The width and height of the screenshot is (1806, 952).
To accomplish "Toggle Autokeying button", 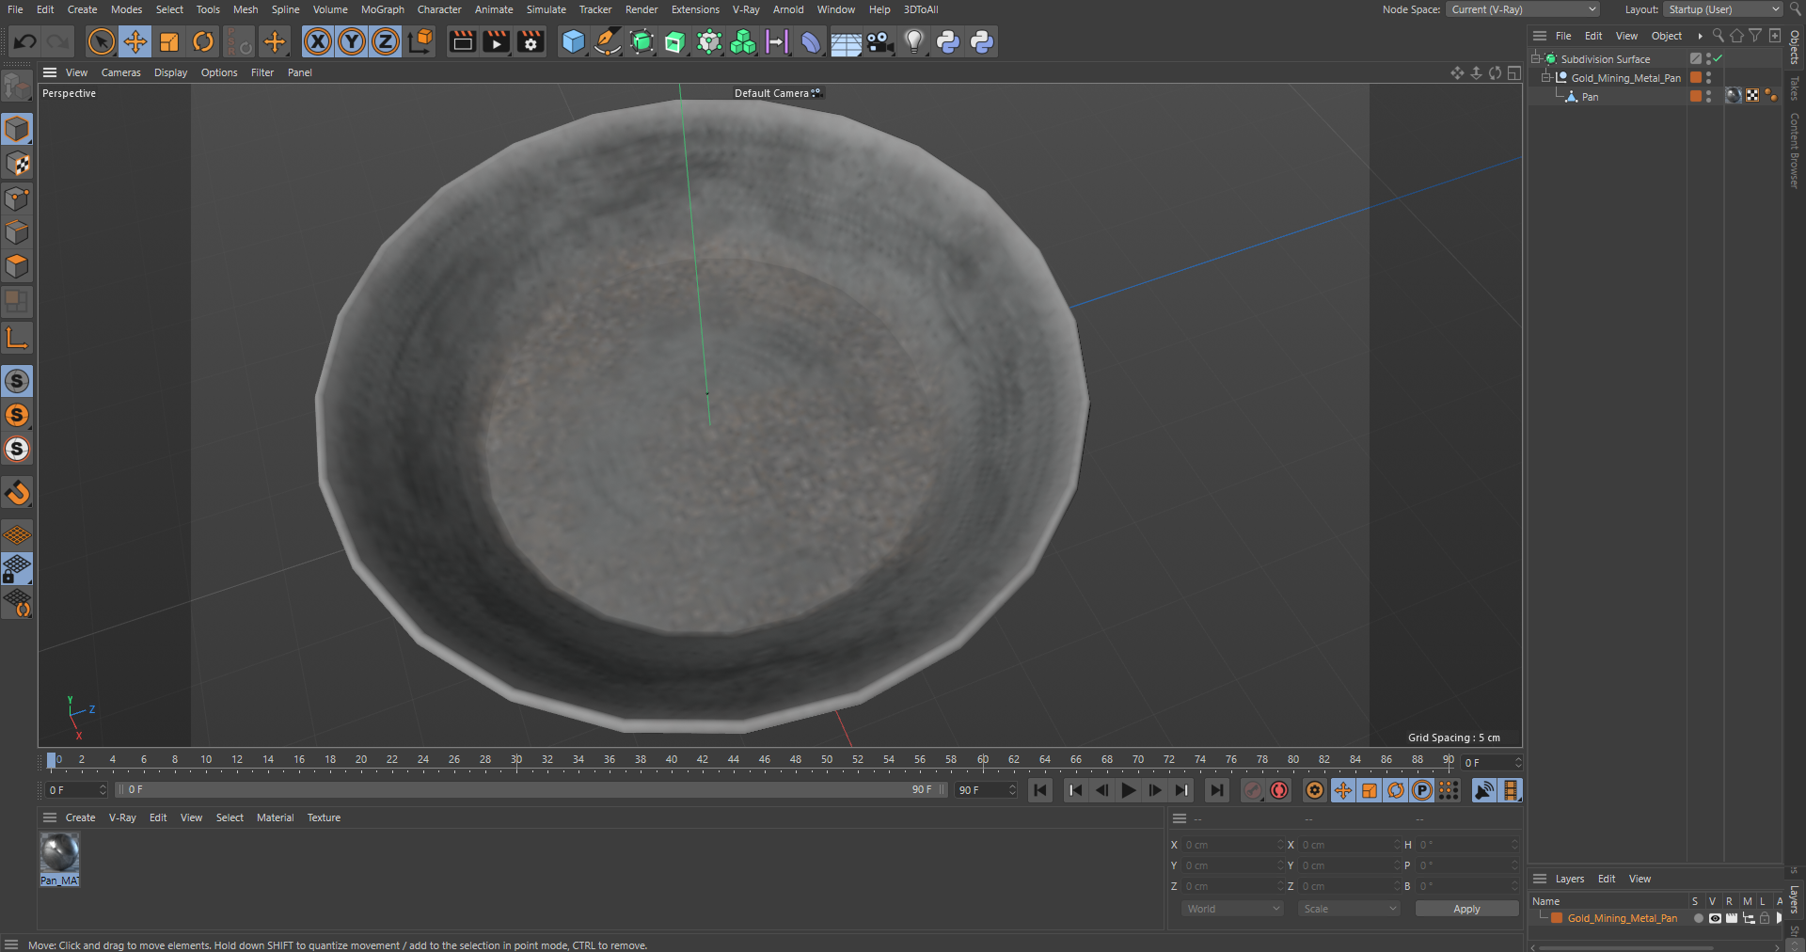I will point(1279,790).
